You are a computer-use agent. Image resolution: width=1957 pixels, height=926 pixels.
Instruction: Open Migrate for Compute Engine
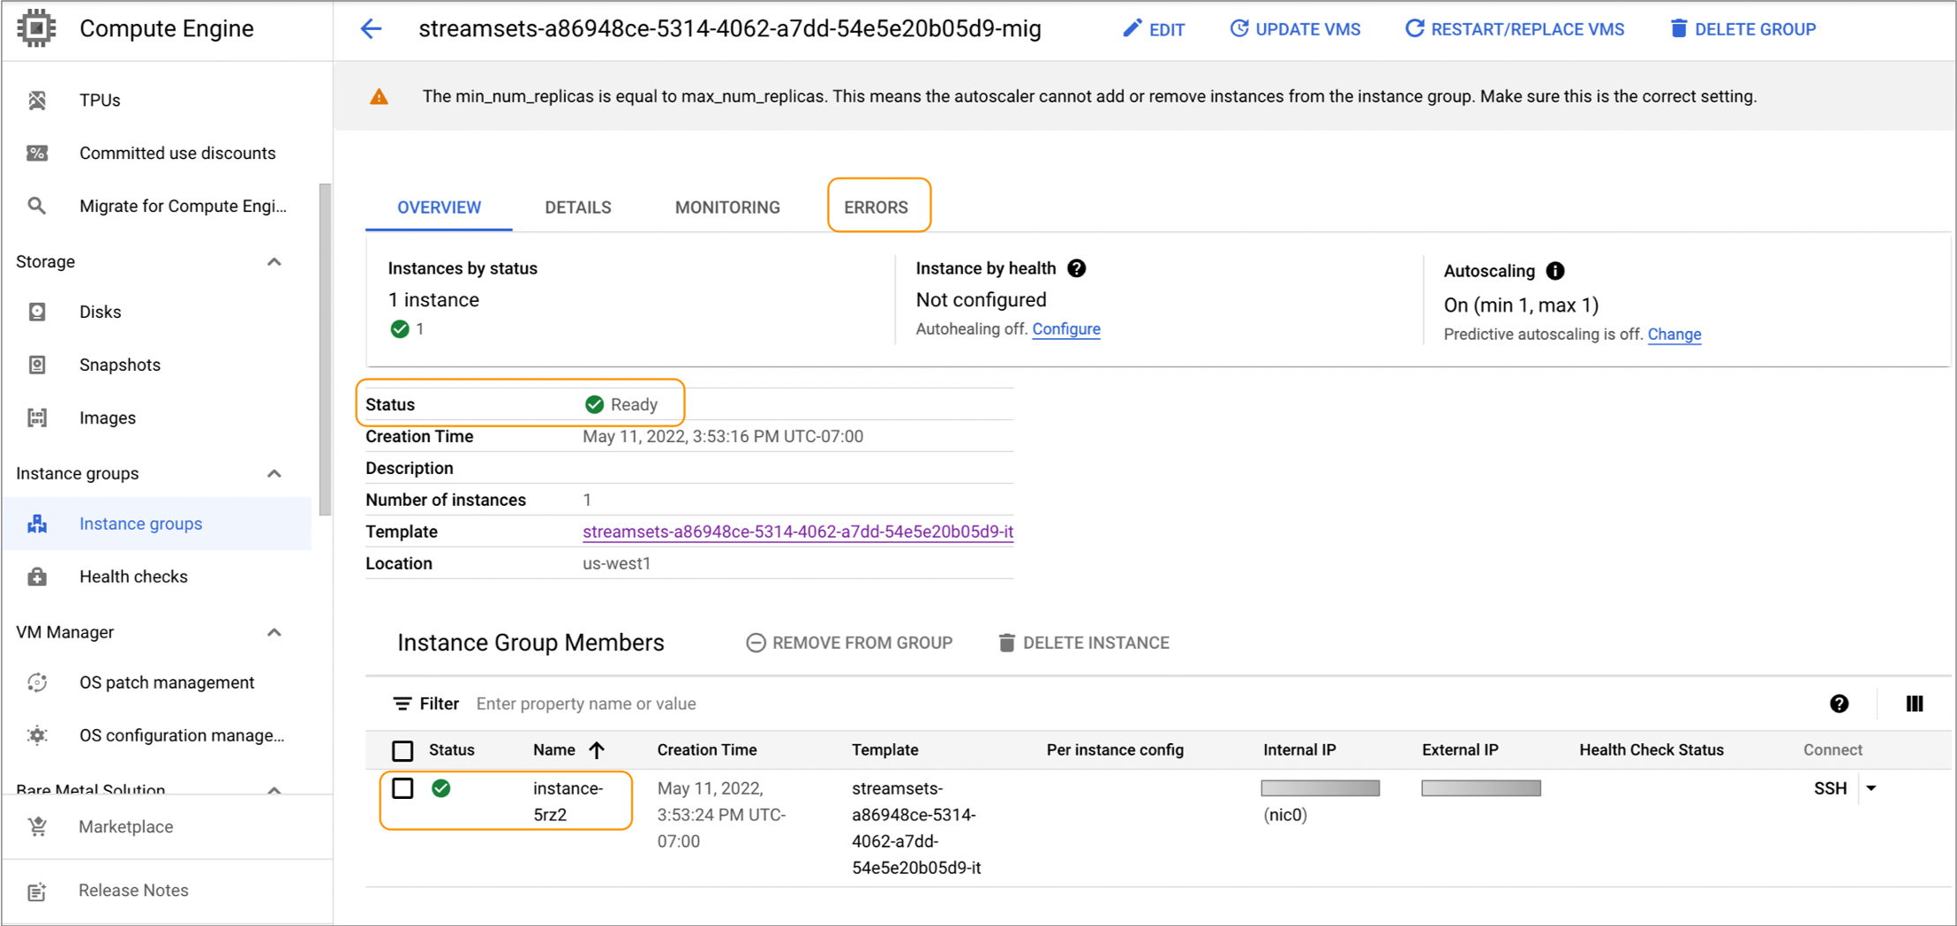click(183, 206)
